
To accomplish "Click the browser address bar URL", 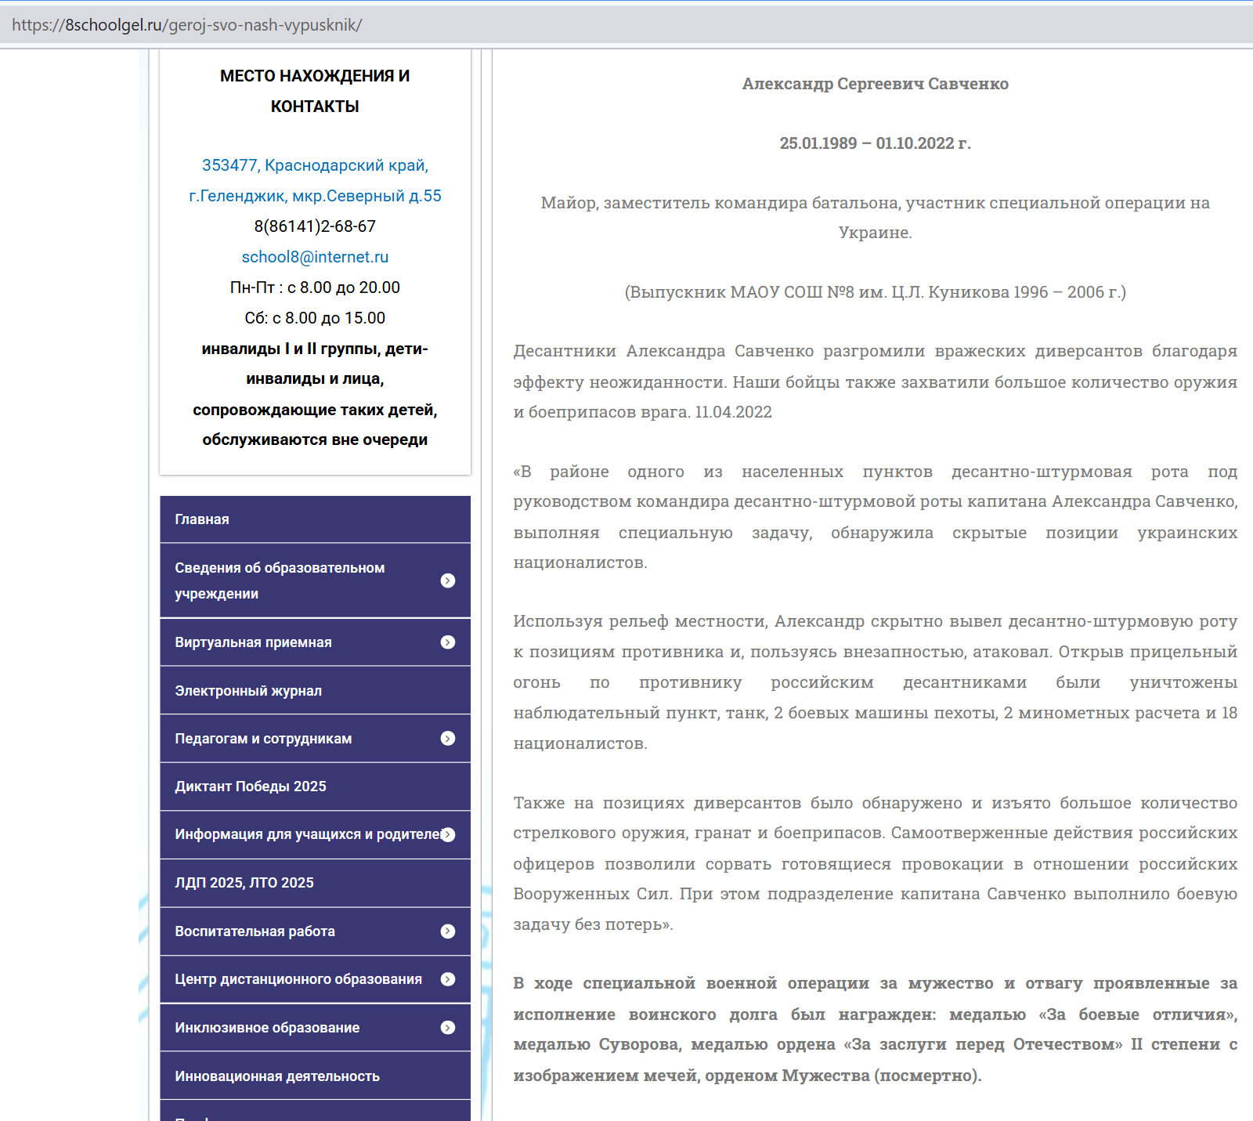I will [x=187, y=25].
